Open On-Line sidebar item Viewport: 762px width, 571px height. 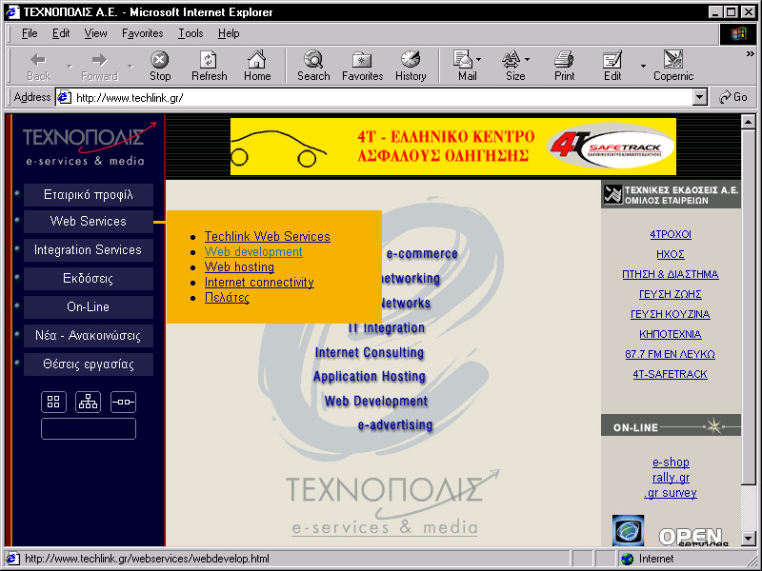(x=88, y=307)
